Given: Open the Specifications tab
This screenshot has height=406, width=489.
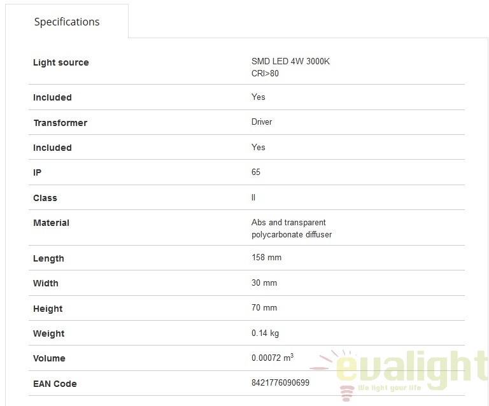Looking at the screenshot, I should (x=67, y=22).
